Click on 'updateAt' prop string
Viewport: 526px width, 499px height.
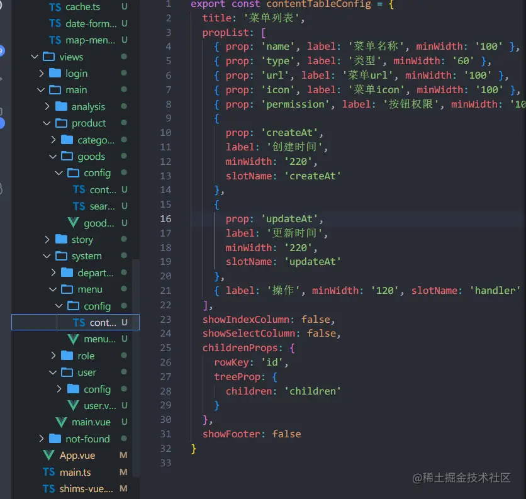(289, 219)
